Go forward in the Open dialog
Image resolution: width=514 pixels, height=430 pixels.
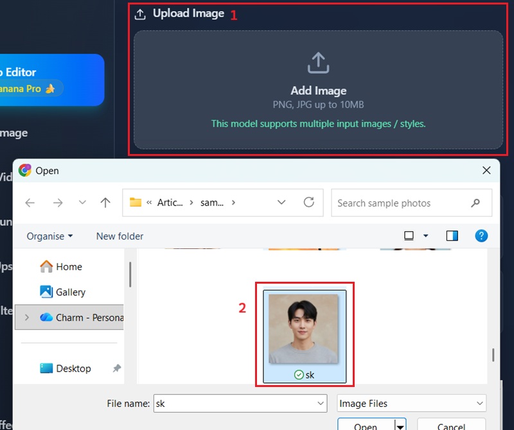click(x=58, y=203)
